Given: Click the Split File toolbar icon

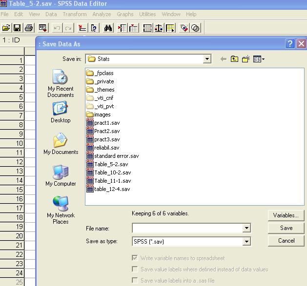Looking at the screenshot, I should pos(147,28).
